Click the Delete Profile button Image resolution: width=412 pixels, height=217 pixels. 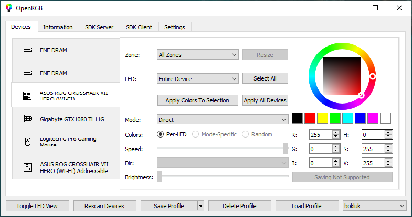[x=240, y=206]
